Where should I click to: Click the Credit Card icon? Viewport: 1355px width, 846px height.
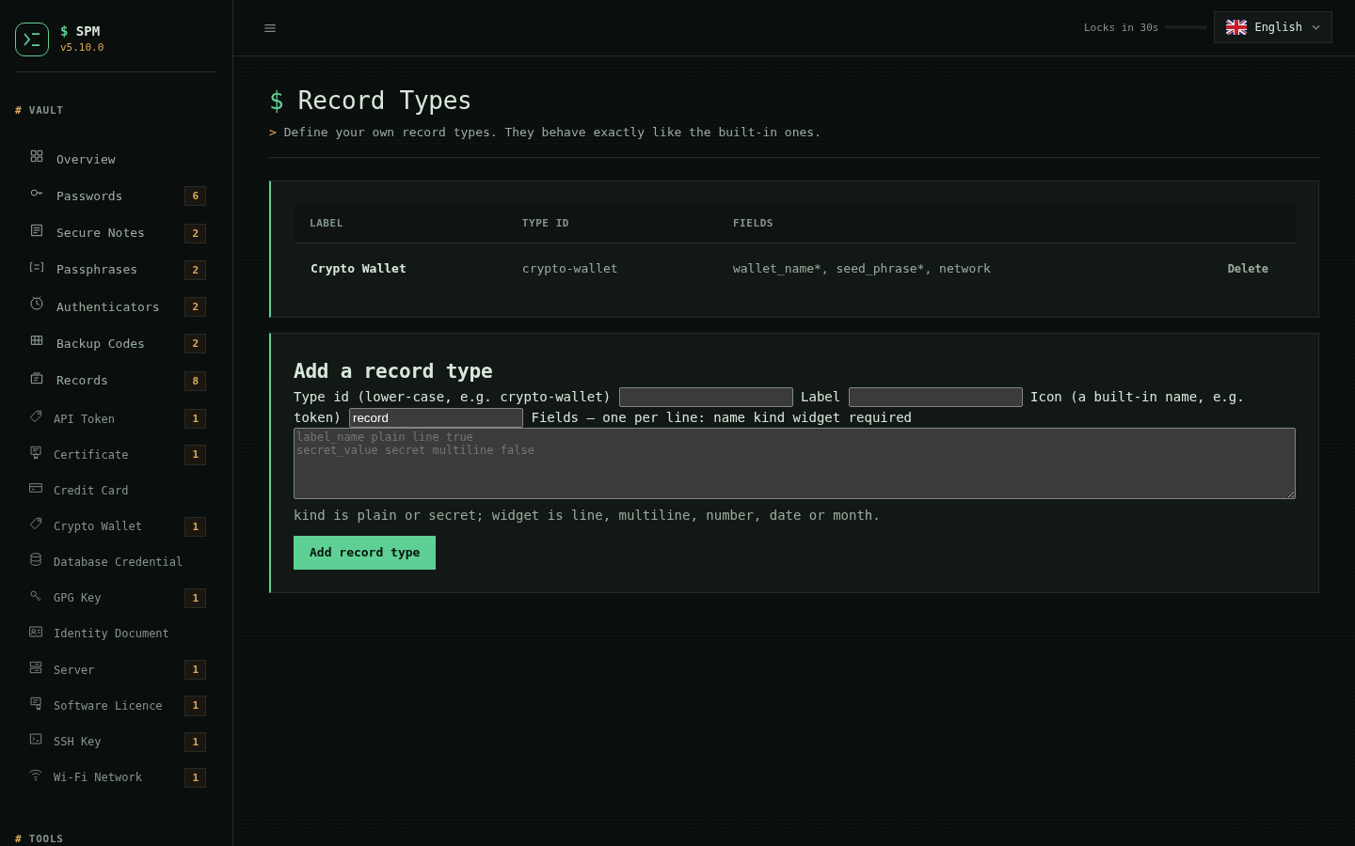pos(36,488)
